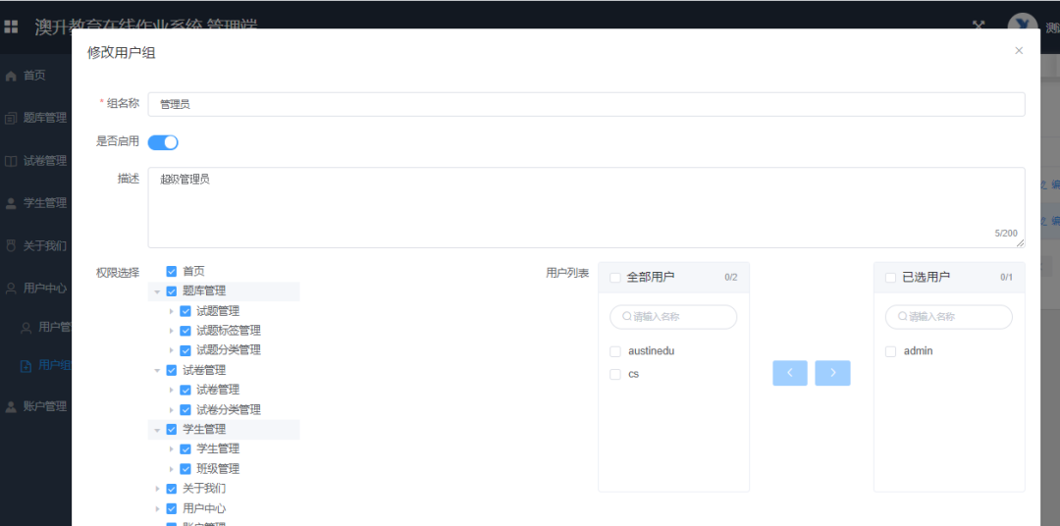The image size is (1060, 526).
Task: Click search icon in 全部用户 filter box
Action: click(627, 316)
